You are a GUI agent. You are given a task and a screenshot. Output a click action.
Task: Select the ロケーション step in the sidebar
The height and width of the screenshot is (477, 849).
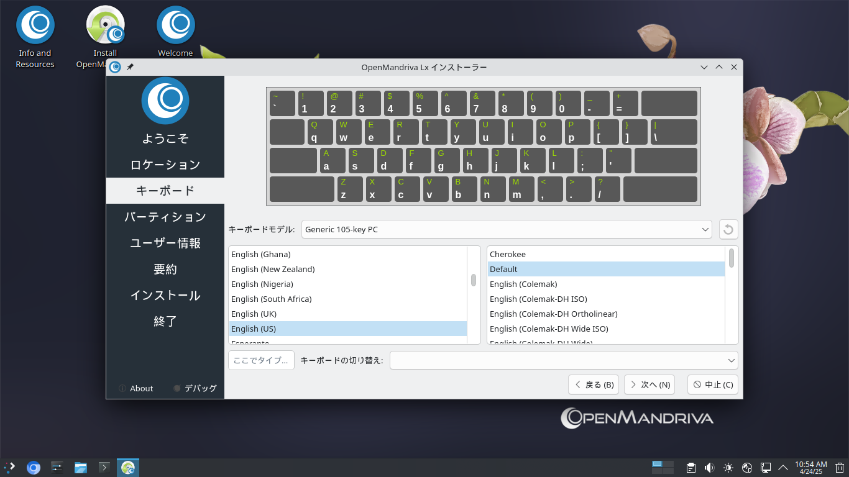pos(165,165)
